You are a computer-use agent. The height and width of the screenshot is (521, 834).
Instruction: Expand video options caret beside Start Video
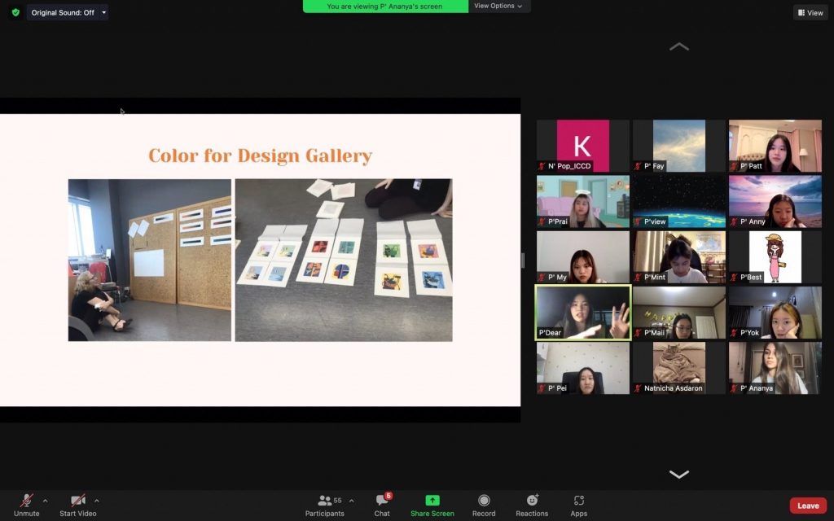pos(97,501)
